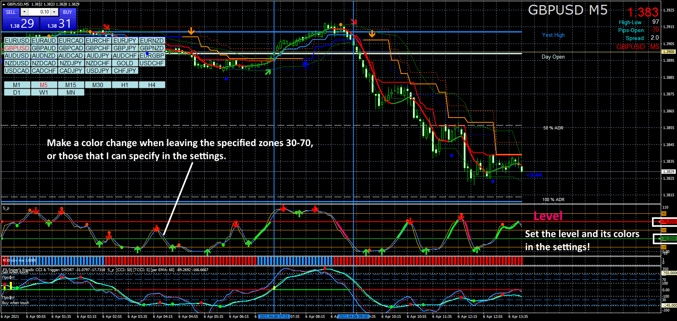Click the SELL button at 1.3829

(21, 19)
